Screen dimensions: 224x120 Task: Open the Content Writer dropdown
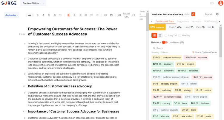(x=33, y=3)
